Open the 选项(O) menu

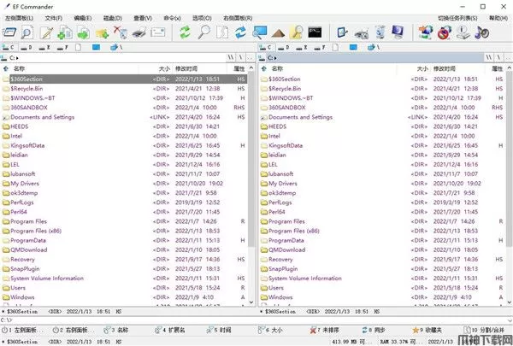pos(202,17)
